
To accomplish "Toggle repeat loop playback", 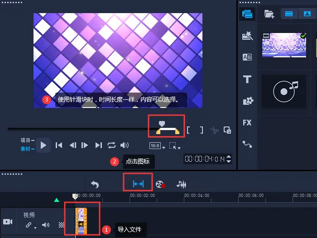I will (111, 145).
